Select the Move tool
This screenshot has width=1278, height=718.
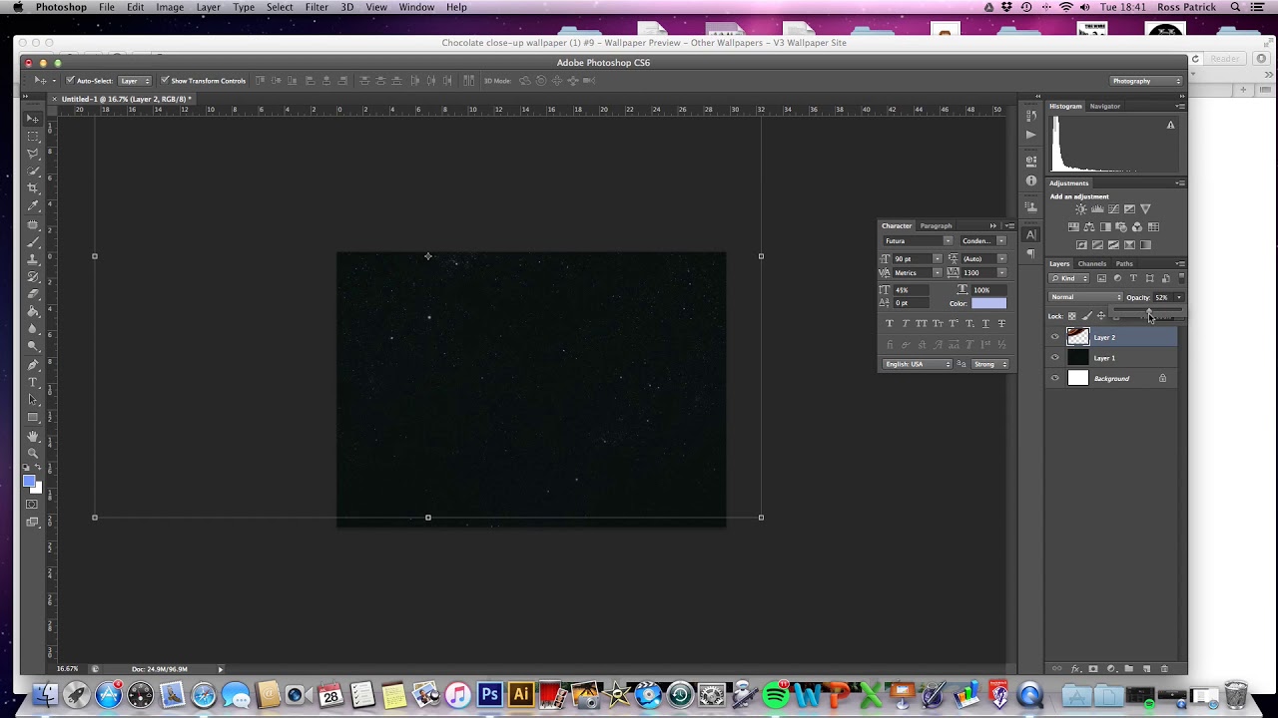[x=33, y=118]
